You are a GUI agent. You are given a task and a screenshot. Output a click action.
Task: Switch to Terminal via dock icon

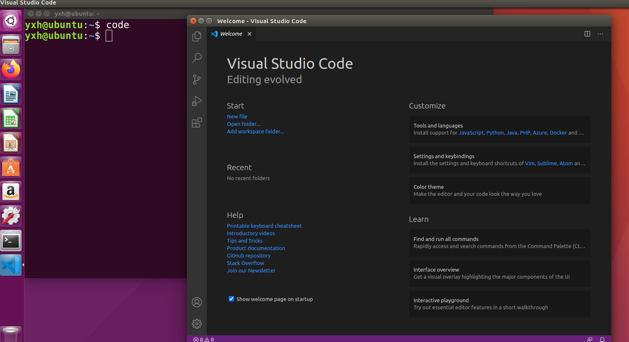pyautogui.click(x=11, y=241)
